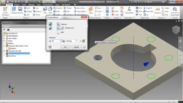The image size is (183, 103).
Task: Click the selected hole in the model
Action: (x=98, y=58)
